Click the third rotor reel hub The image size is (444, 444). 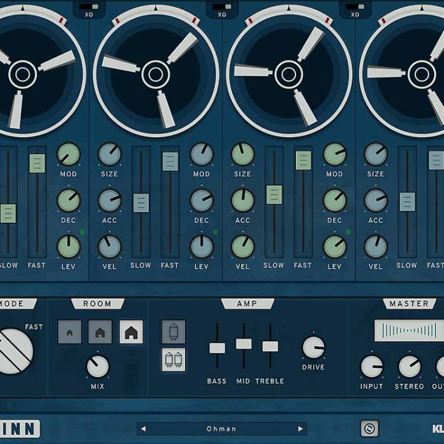(289, 75)
